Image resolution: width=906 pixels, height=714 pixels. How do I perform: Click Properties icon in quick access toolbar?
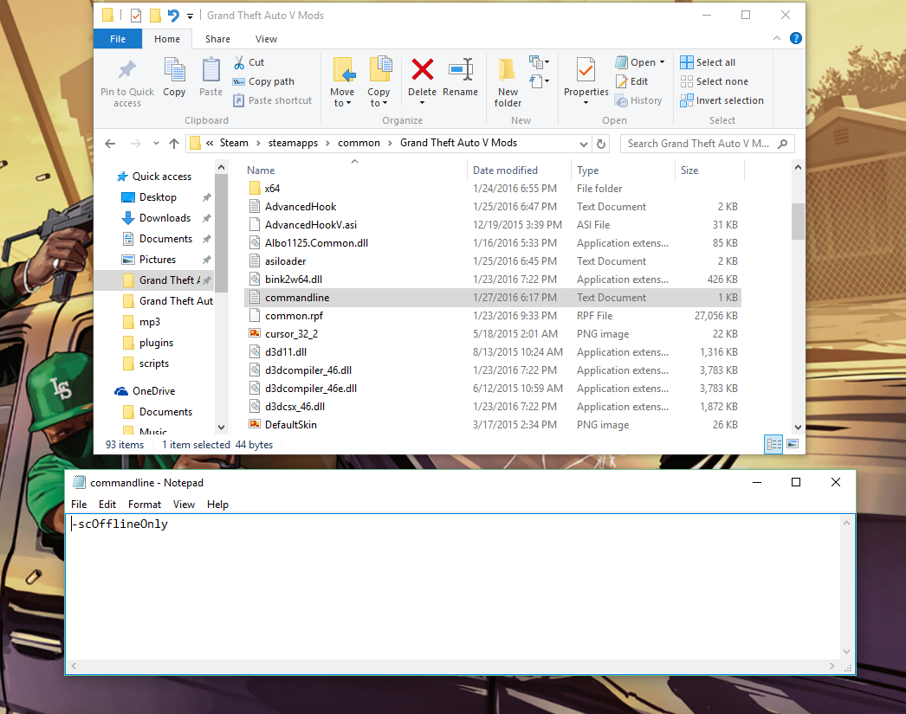click(x=136, y=16)
